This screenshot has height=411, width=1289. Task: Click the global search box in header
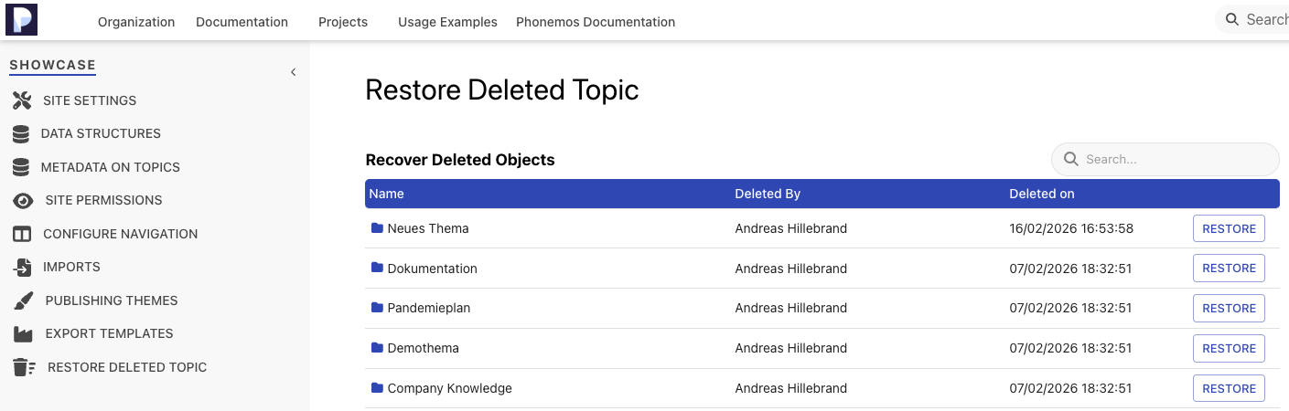1262,19
